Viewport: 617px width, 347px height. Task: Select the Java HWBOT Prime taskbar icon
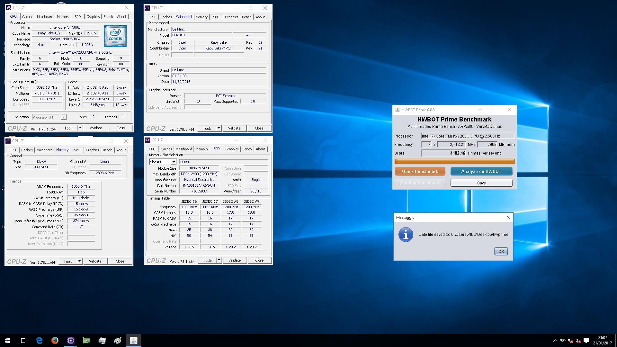pos(134,341)
